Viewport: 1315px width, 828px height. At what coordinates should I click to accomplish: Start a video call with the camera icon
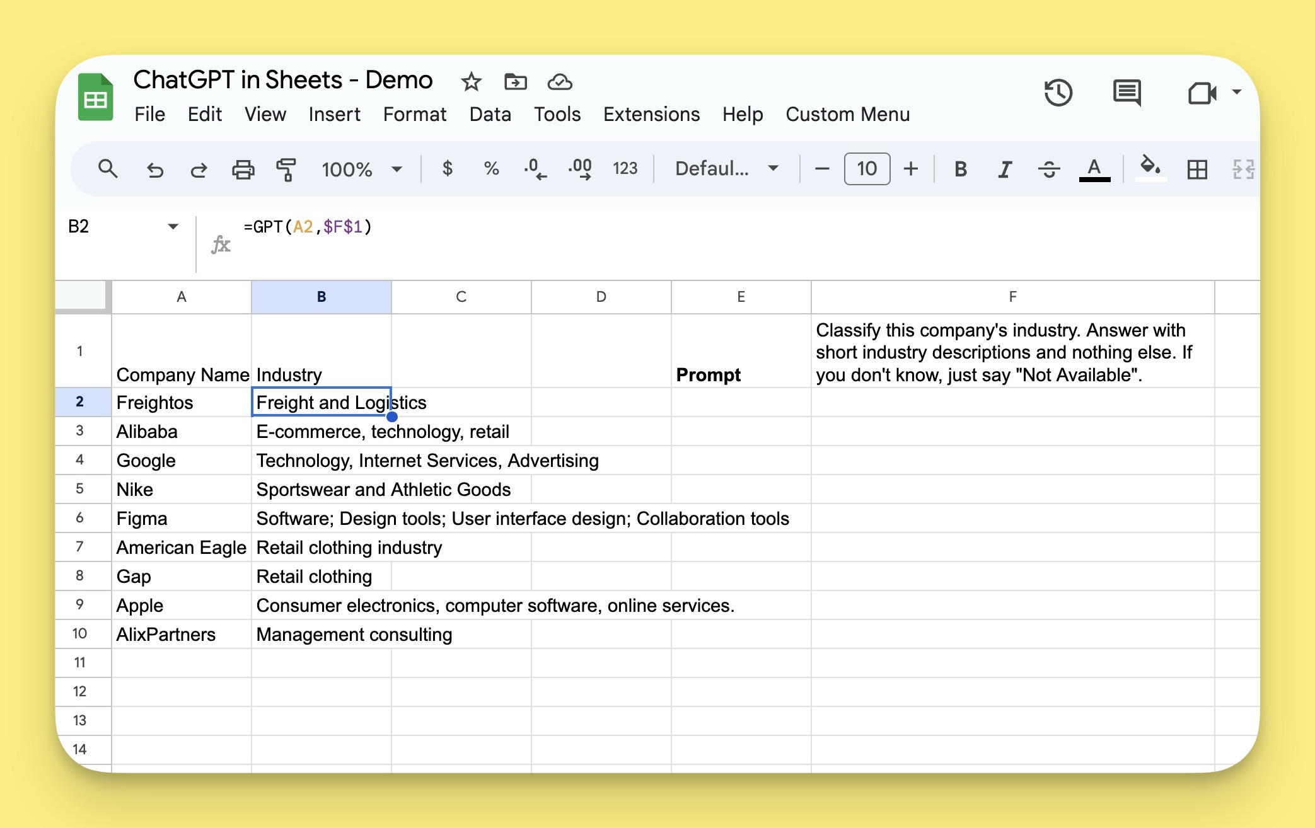tap(1202, 93)
